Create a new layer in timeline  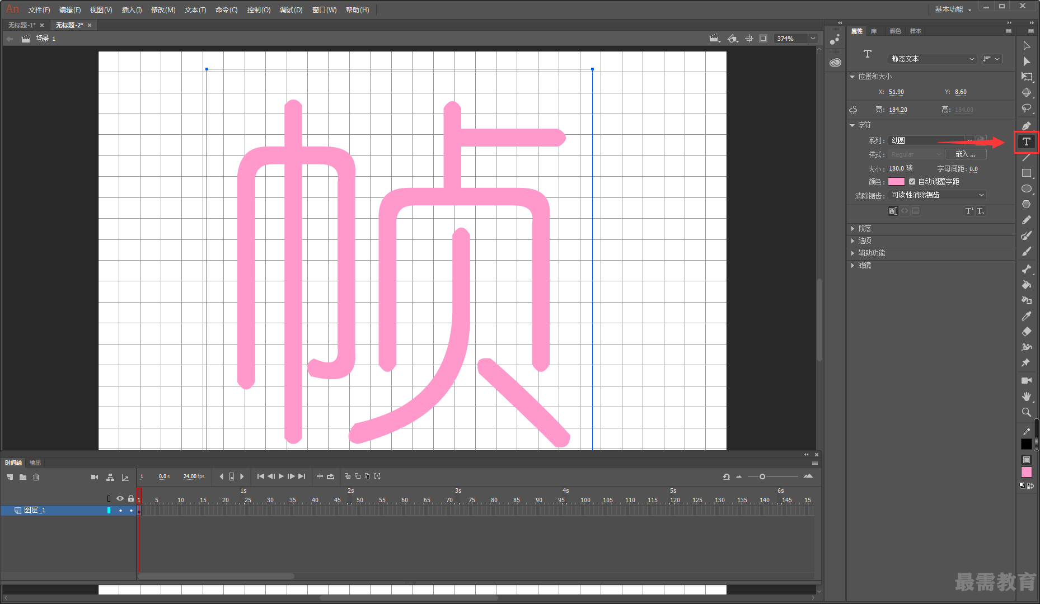[10, 477]
